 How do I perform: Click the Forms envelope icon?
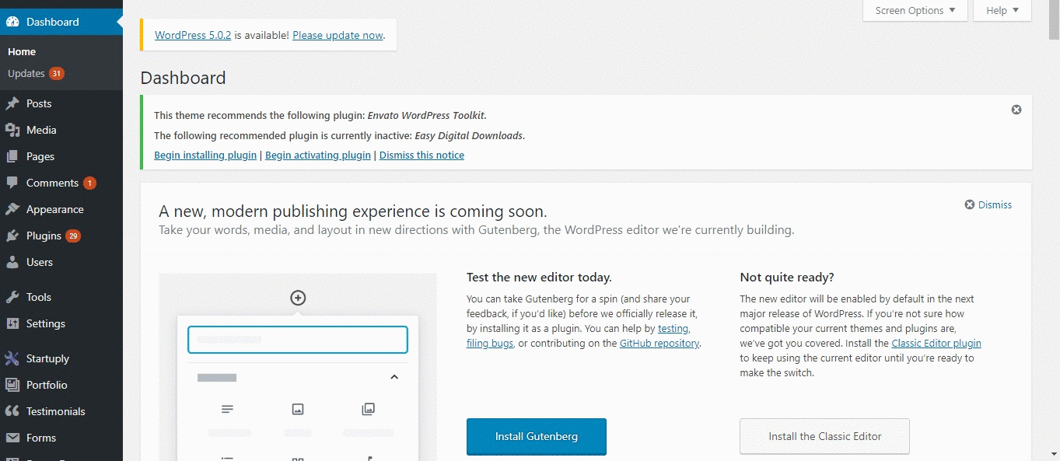tap(12, 438)
